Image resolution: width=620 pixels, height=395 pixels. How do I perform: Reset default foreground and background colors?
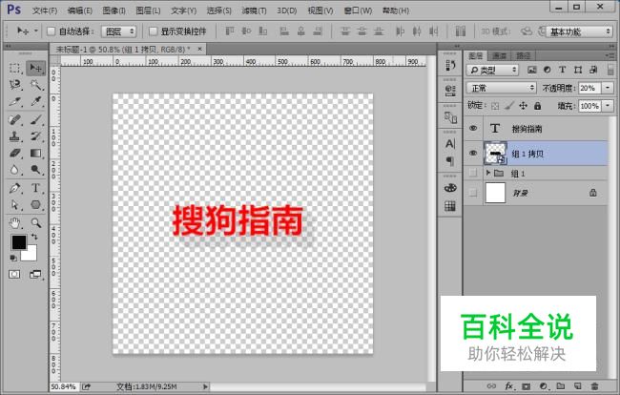13,259
